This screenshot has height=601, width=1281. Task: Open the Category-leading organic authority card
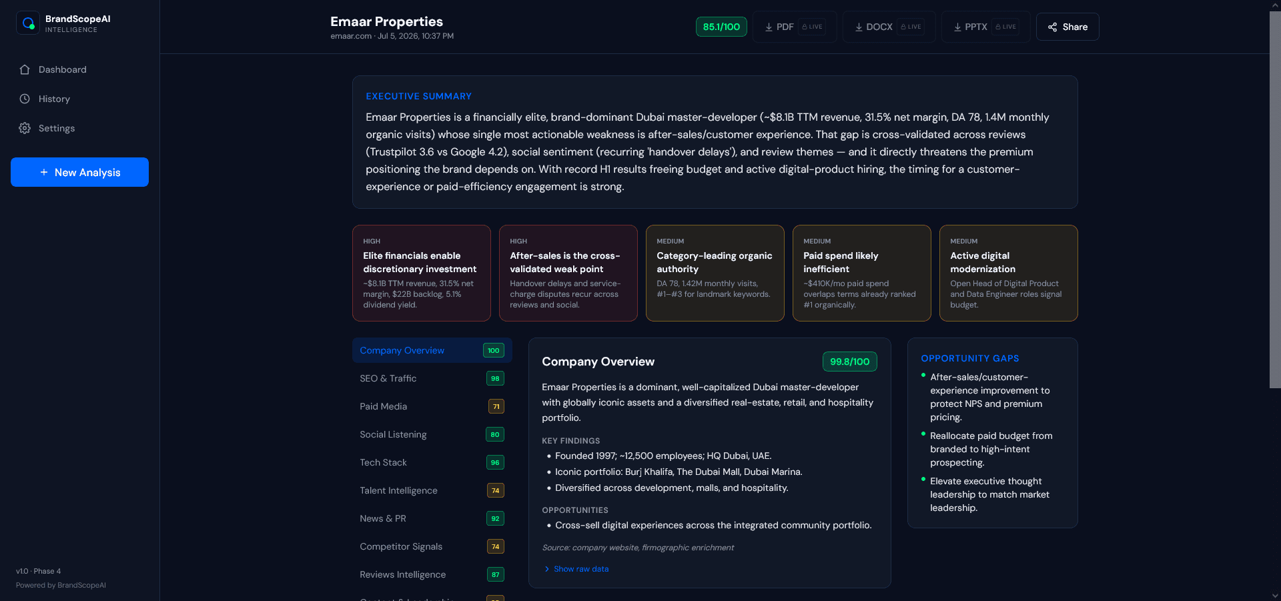coord(715,273)
